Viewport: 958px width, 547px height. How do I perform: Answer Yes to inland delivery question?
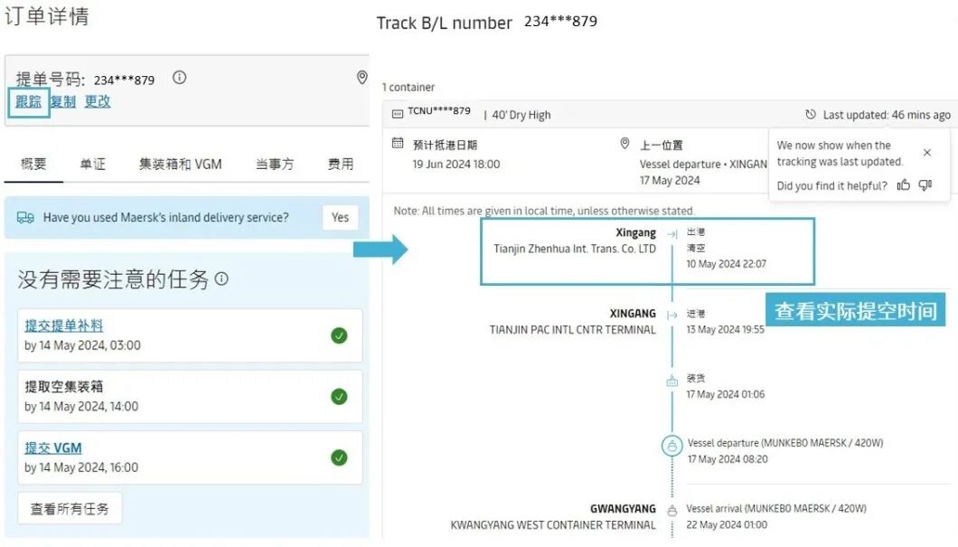click(x=341, y=217)
